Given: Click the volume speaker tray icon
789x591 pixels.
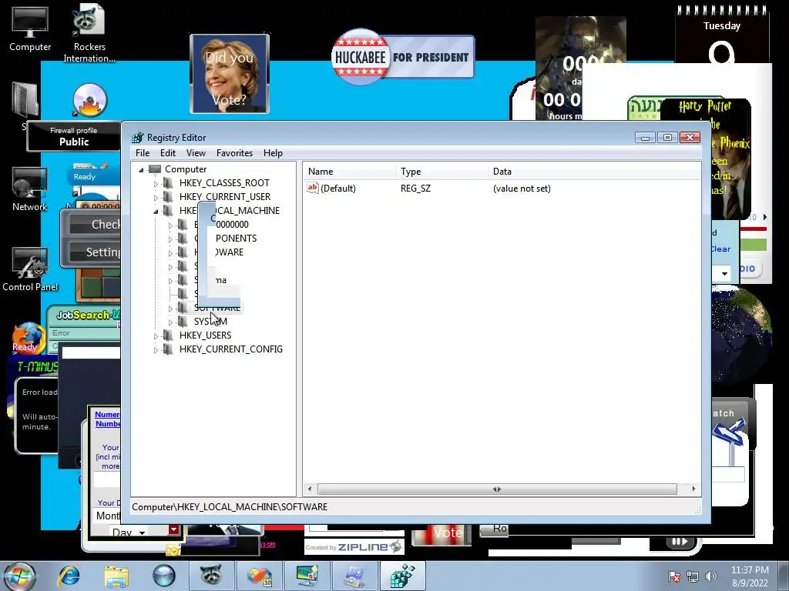Looking at the screenshot, I should coord(711,576).
